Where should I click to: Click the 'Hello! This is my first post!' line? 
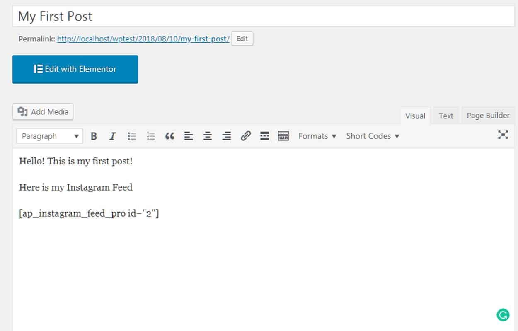[76, 161]
